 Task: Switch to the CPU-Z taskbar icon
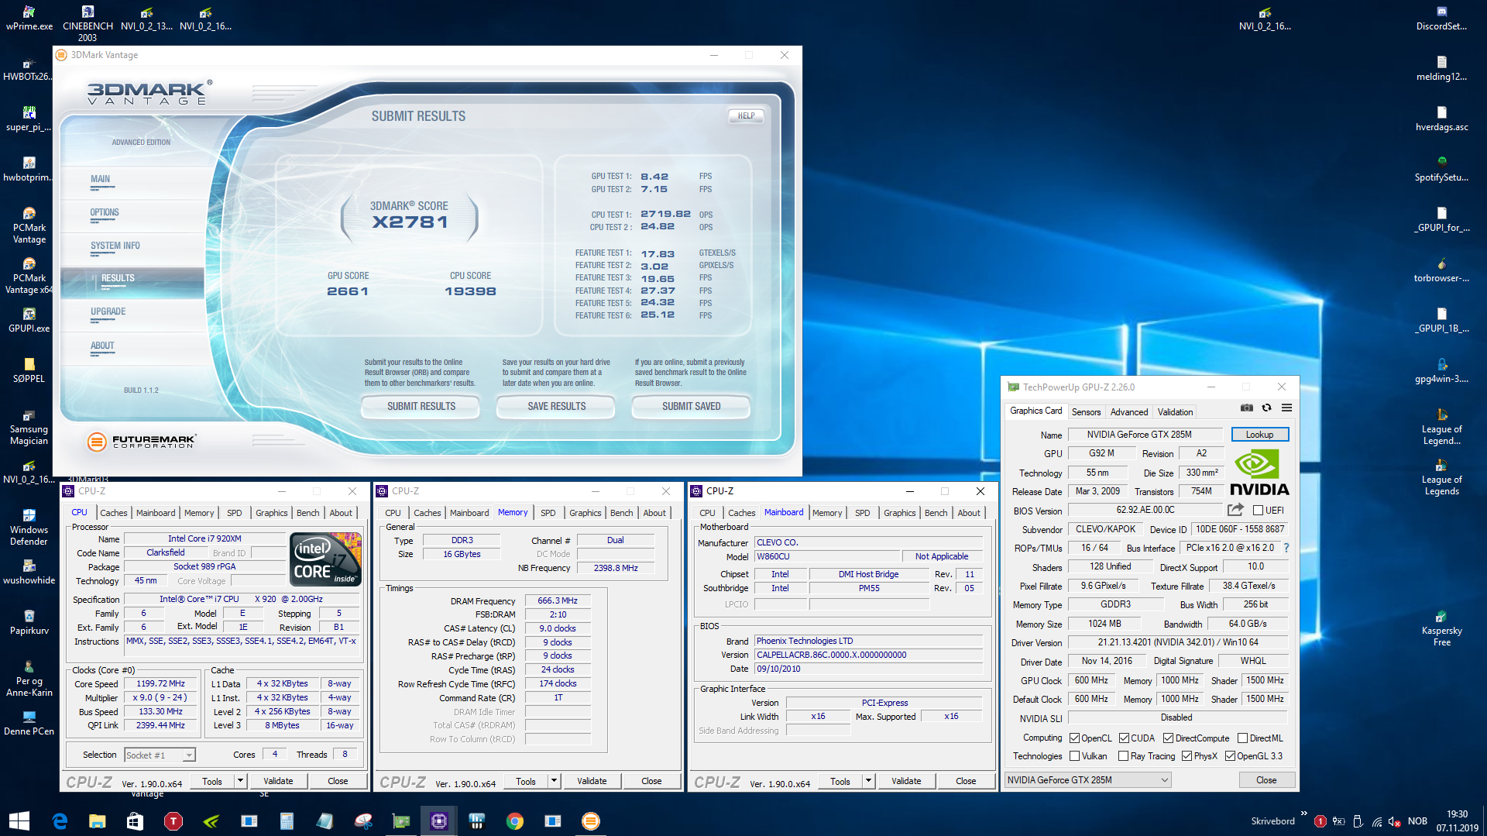point(438,821)
